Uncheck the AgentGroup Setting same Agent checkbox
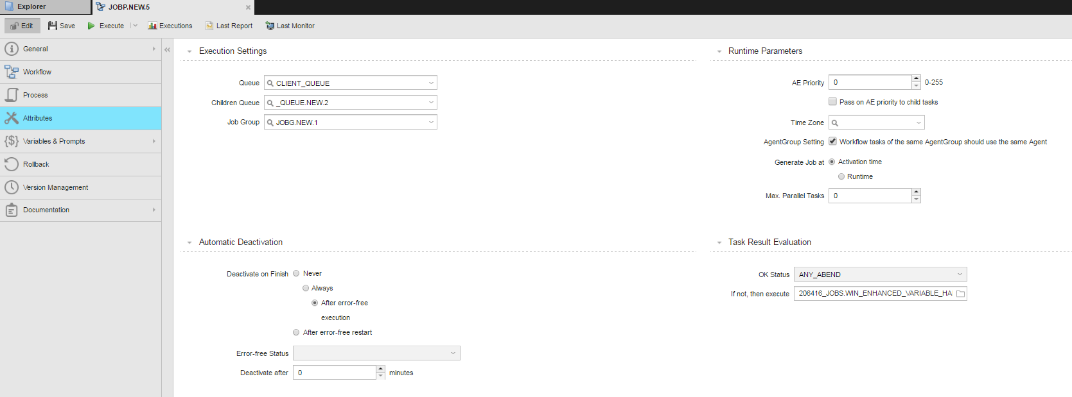The image size is (1072, 397). (832, 141)
